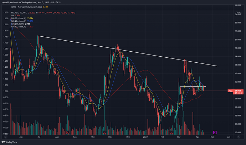The image size is (246, 145).
Task: Toggle the A auto-scale button
Action: 239,137
